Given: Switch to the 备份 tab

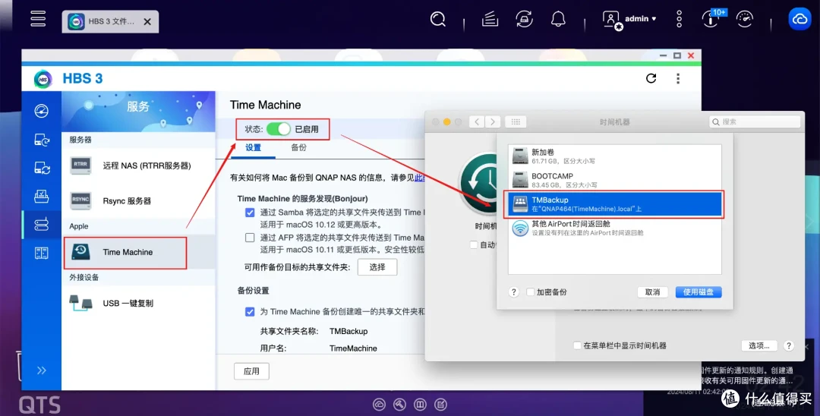Looking at the screenshot, I should click(298, 148).
